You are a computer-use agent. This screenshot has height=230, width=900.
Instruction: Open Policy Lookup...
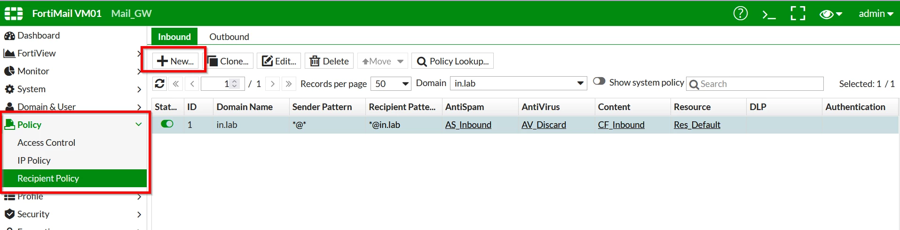(x=452, y=61)
